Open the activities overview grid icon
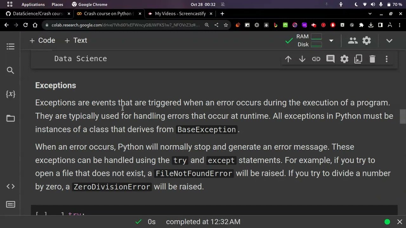Viewport: 406px width, 228px height. 10,4
